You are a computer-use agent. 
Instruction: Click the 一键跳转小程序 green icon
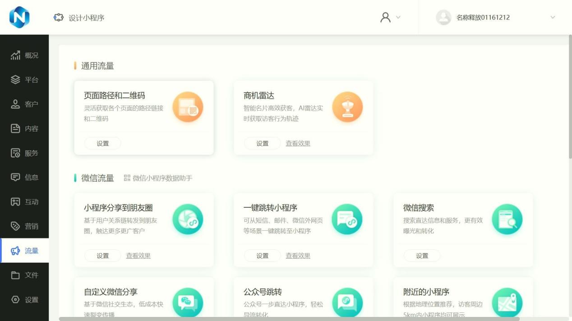(347, 219)
